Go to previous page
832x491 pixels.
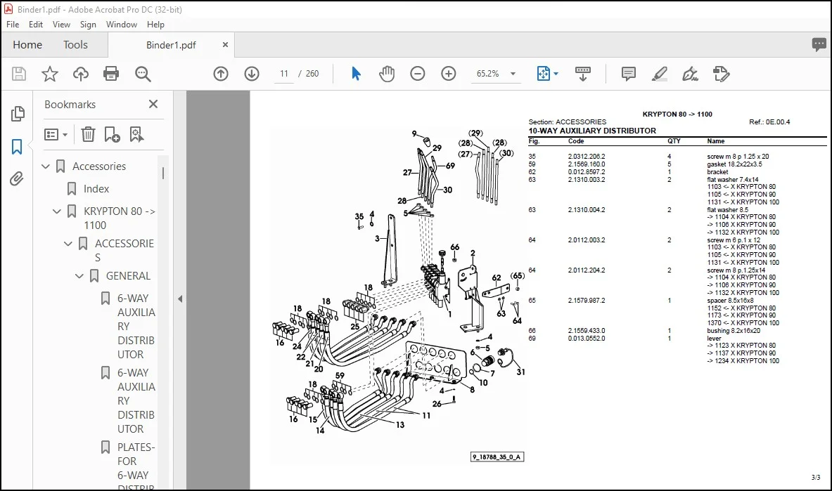click(221, 74)
